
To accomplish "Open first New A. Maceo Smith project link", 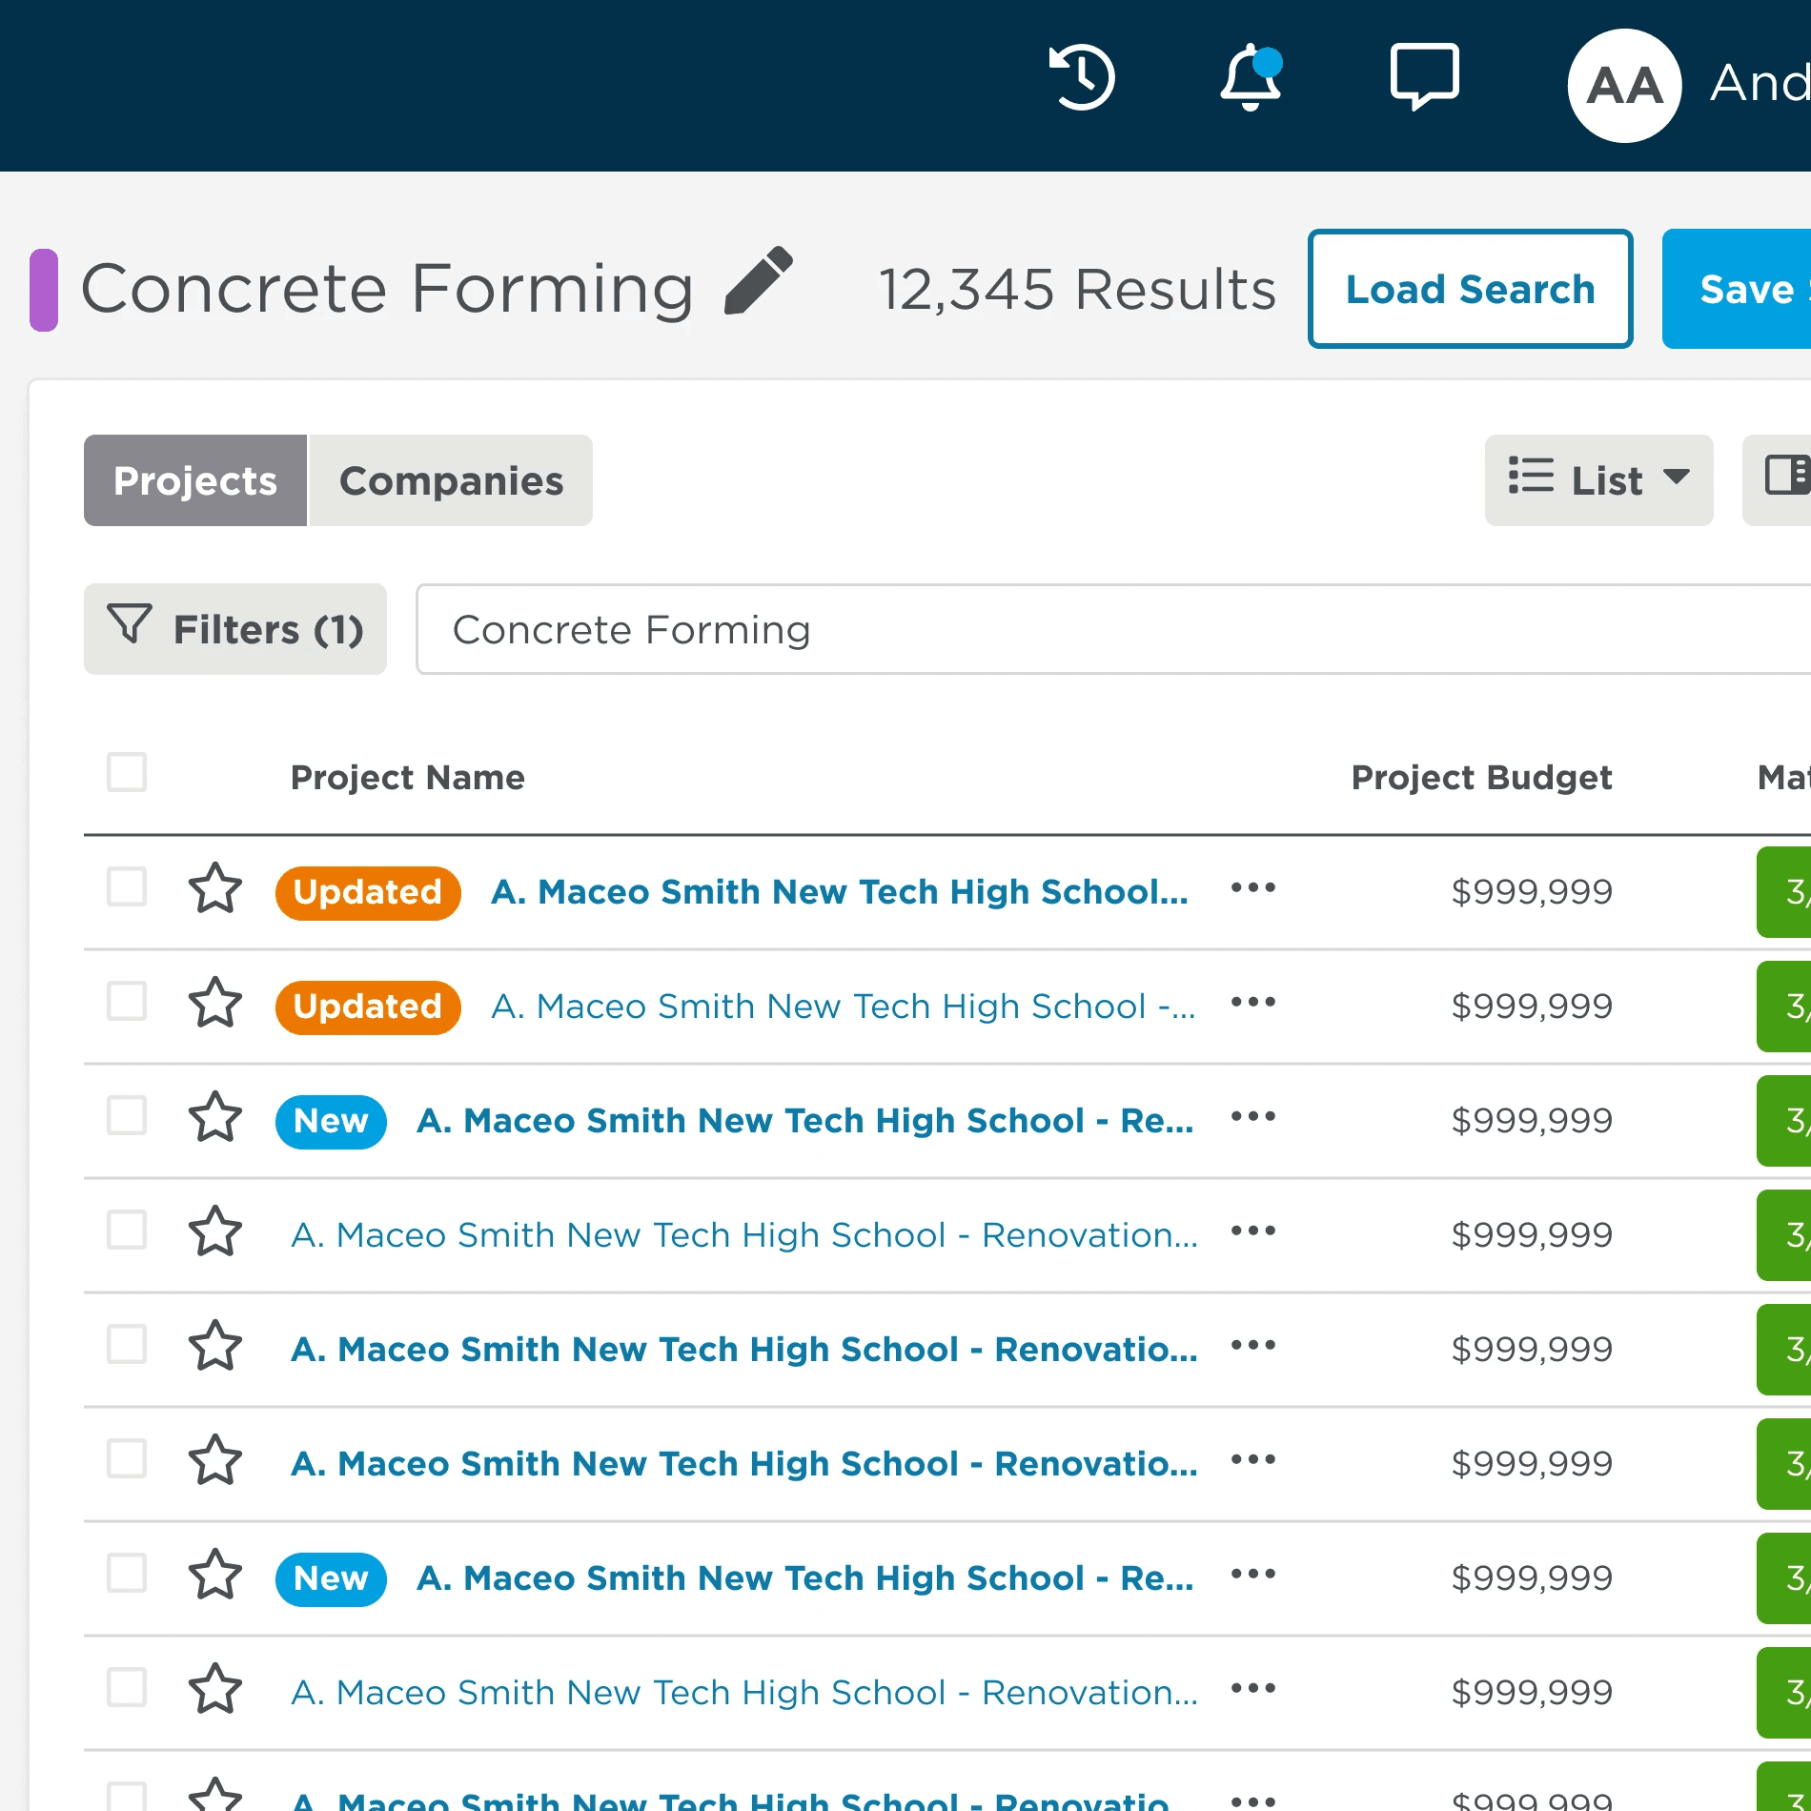I will pyautogui.click(x=805, y=1120).
